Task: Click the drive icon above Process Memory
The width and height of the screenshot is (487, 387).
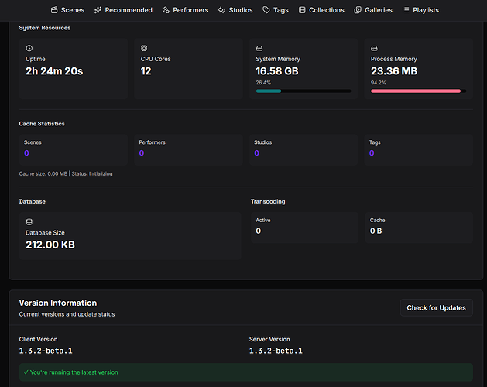Action: [x=375, y=48]
